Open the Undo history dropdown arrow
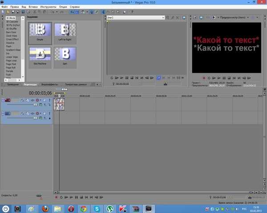267x213 pixels. click(x=57, y=12)
